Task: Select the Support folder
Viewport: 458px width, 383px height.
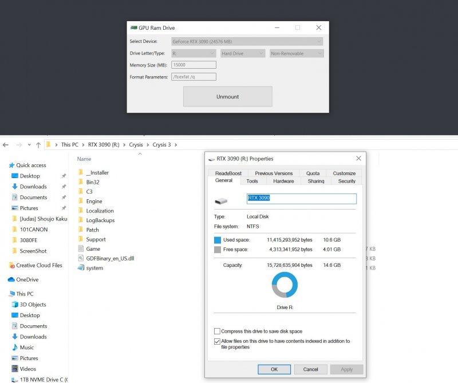Action: (96, 239)
